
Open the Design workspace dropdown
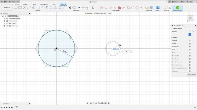click(x=7, y=7)
